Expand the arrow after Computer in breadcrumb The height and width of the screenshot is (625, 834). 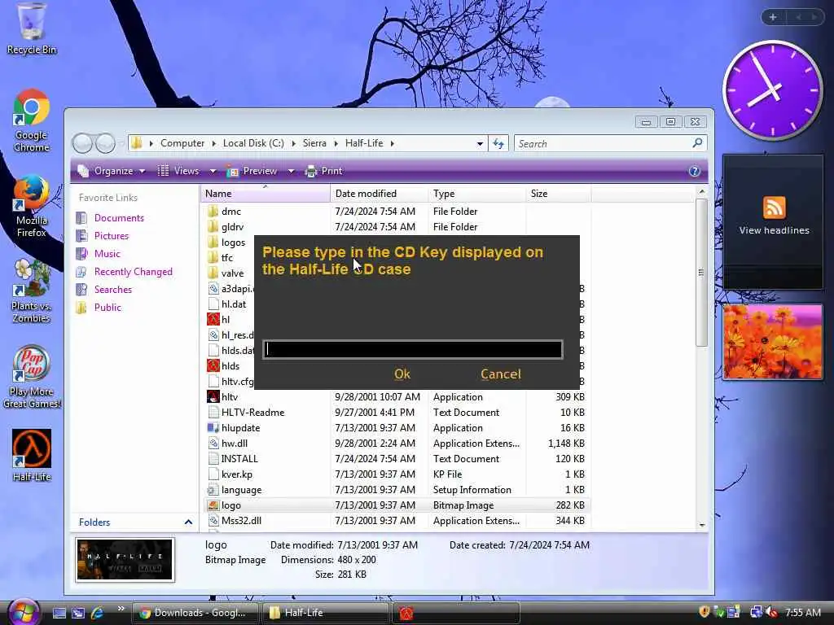[x=214, y=143]
